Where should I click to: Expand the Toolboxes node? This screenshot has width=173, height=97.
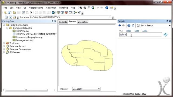(4, 43)
